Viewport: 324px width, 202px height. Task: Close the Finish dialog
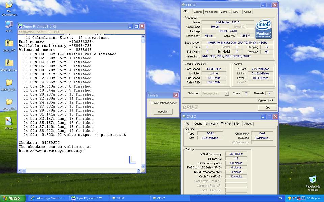click(175, 95)
